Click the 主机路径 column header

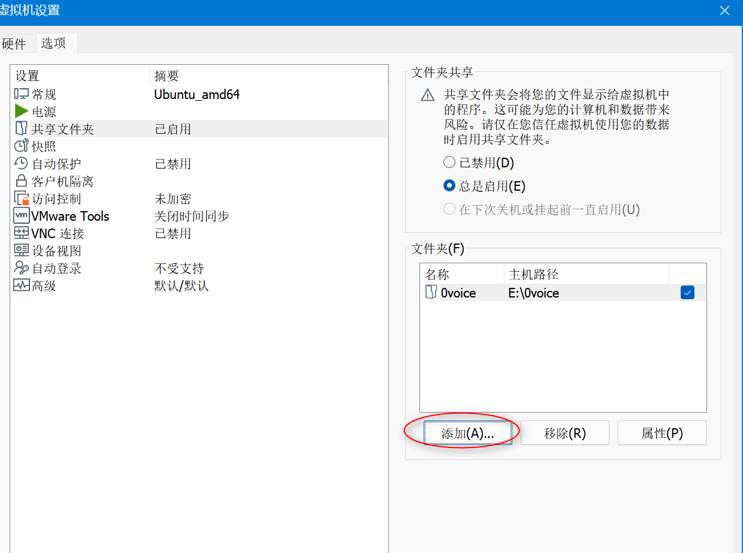point(587,274)
